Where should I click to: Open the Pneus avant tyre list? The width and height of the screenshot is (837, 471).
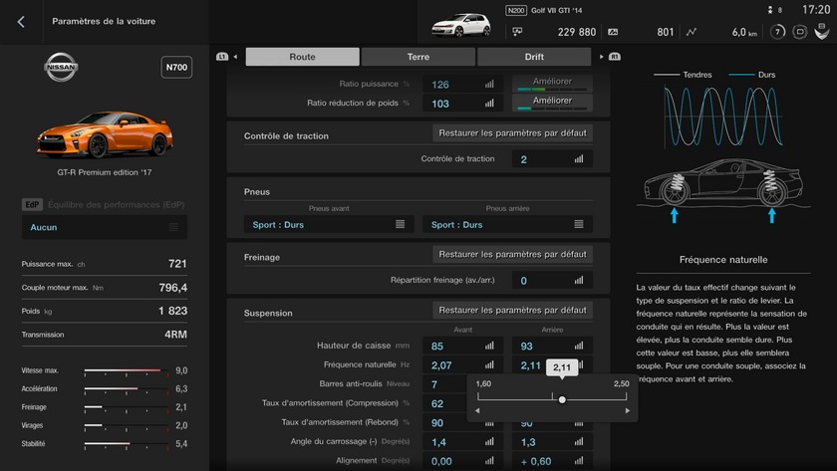coord(329,225)
